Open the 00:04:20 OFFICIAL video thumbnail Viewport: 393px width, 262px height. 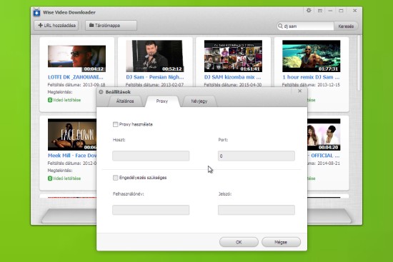[x=324, y=134]
